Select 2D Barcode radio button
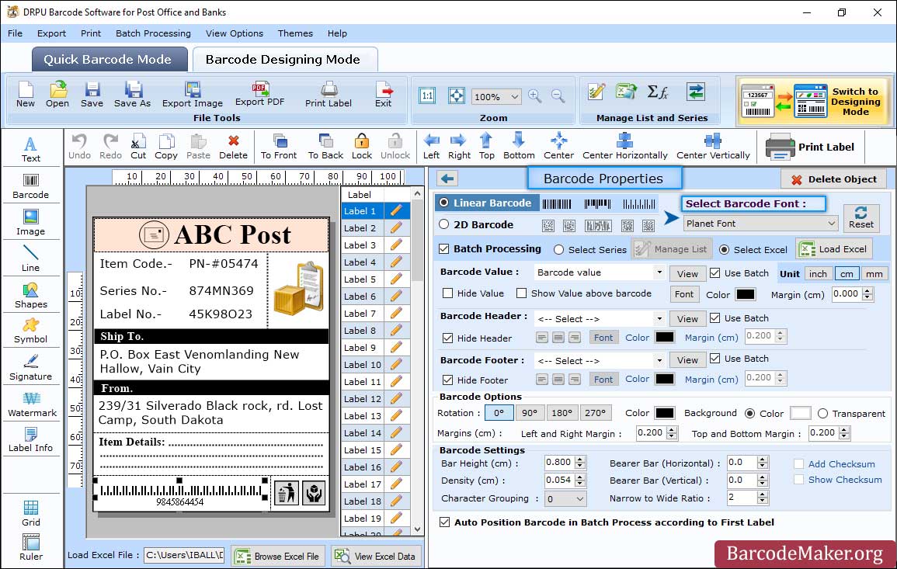Screen dimensions: 897x569 point(444,224)
